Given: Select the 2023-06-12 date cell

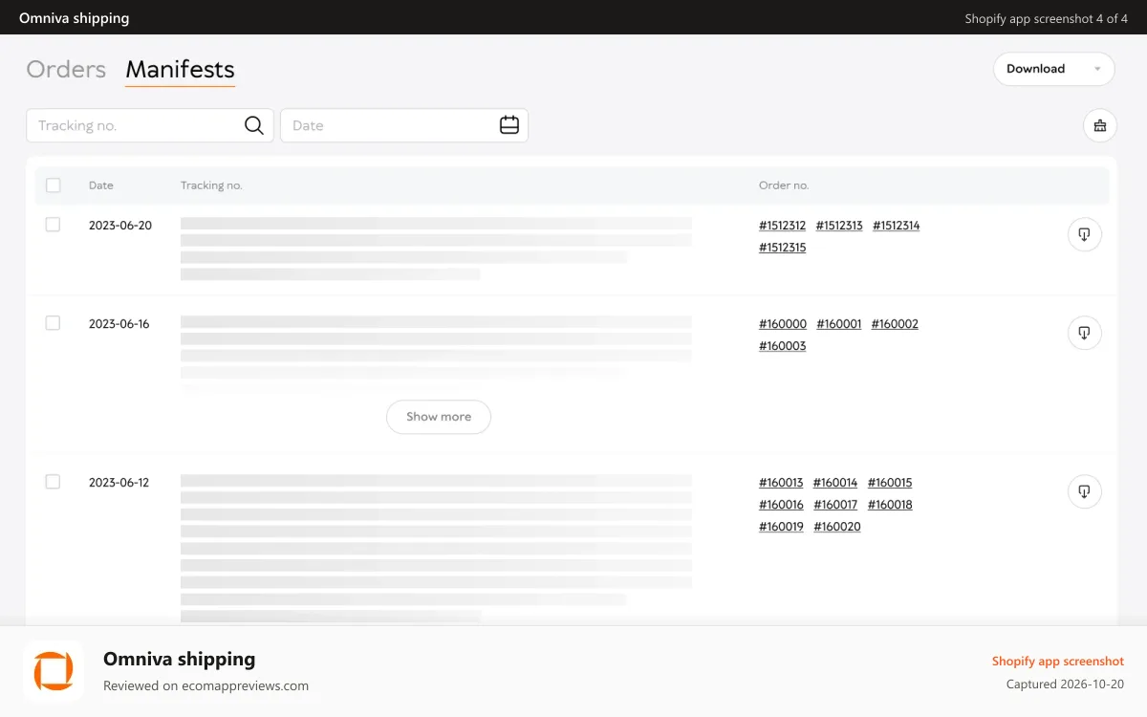Looking at the screenshot, I should 119,483.
